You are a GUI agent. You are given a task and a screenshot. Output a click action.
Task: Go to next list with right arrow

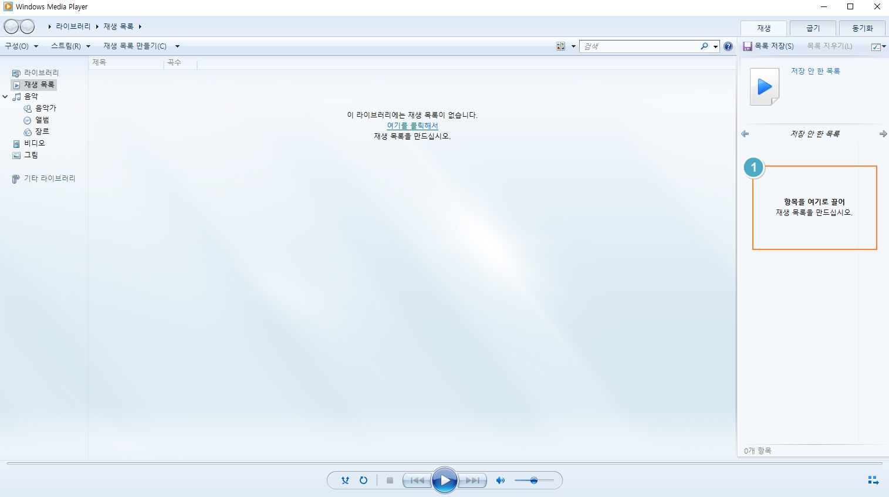[x=883, y=134]
